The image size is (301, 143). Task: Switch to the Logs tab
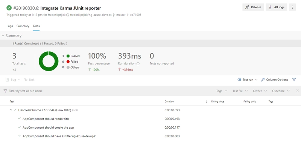tap(10, 26)
